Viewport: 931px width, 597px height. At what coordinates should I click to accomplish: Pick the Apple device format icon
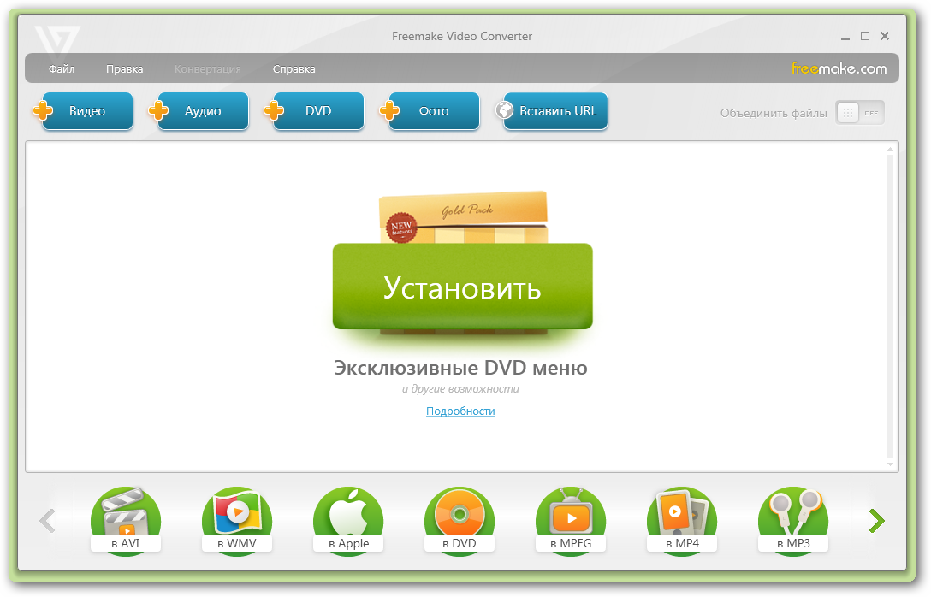[x=348, y=521]
